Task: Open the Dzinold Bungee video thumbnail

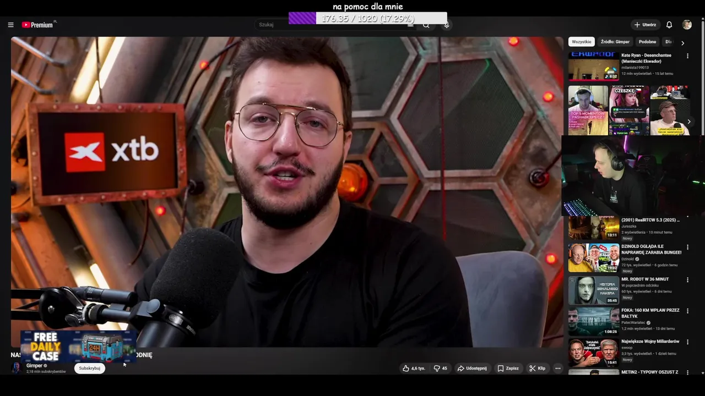Action: click(594, 258)
